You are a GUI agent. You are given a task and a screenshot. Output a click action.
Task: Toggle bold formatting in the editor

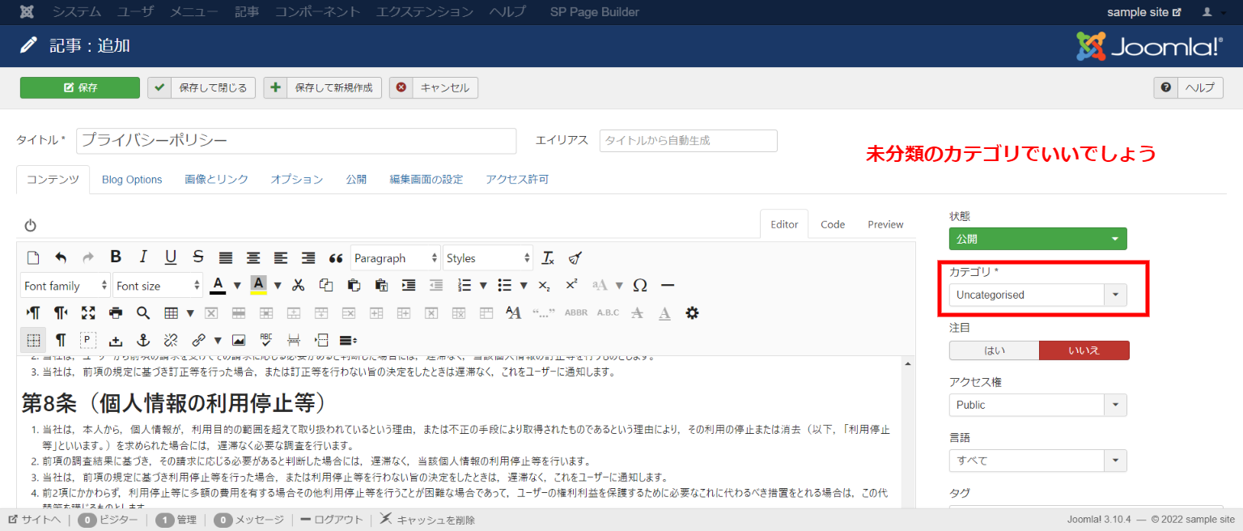click(x=116, y=257)
